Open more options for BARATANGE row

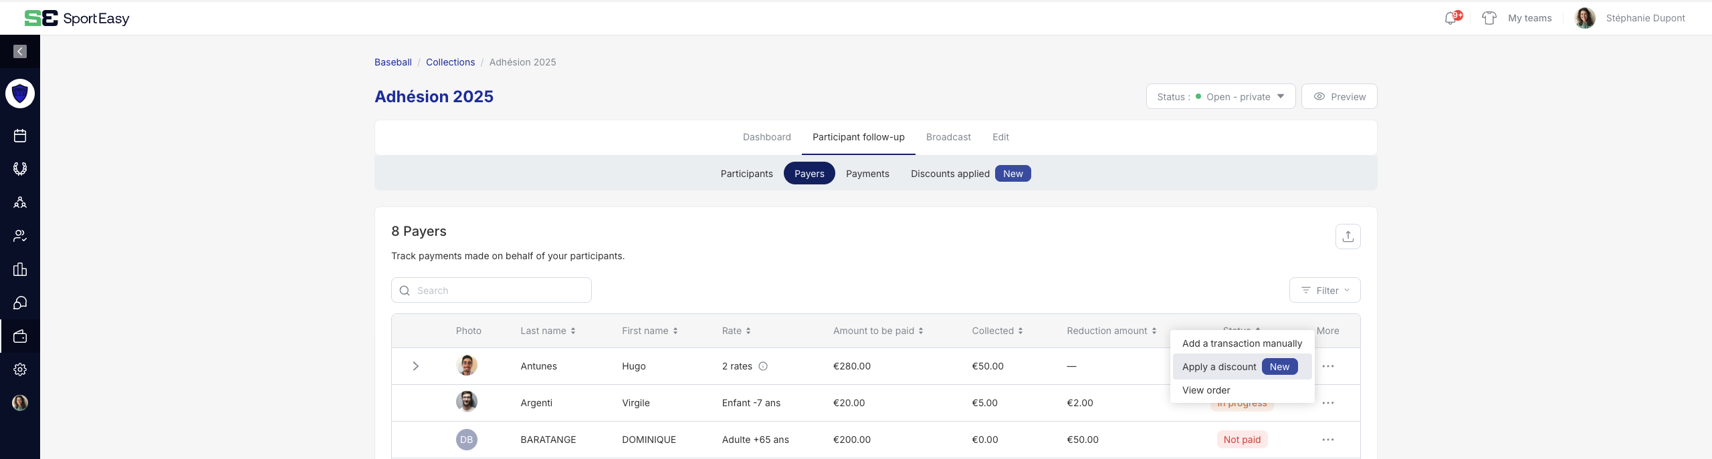coord(1327,440)
